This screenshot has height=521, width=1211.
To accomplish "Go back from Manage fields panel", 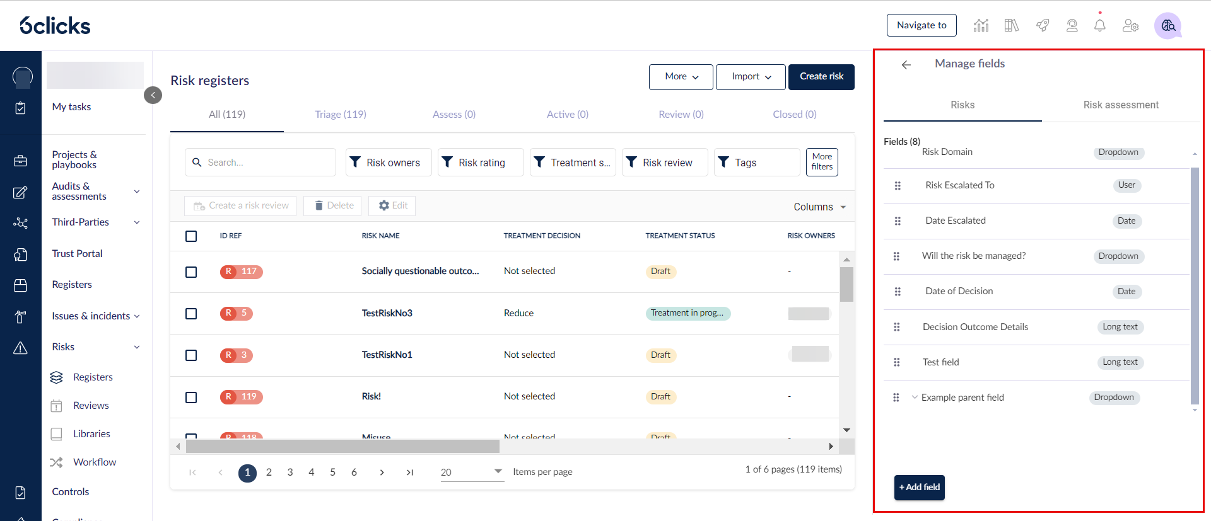I will click(906, 64).
